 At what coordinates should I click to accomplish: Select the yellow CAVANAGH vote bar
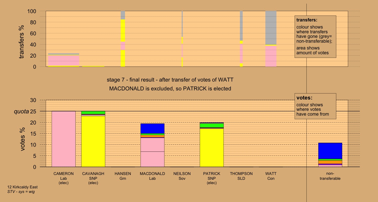tap(93, 141)
